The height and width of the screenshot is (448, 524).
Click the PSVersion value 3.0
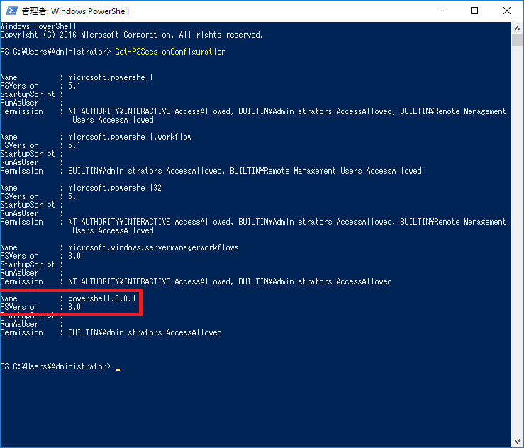coord(74,256)
